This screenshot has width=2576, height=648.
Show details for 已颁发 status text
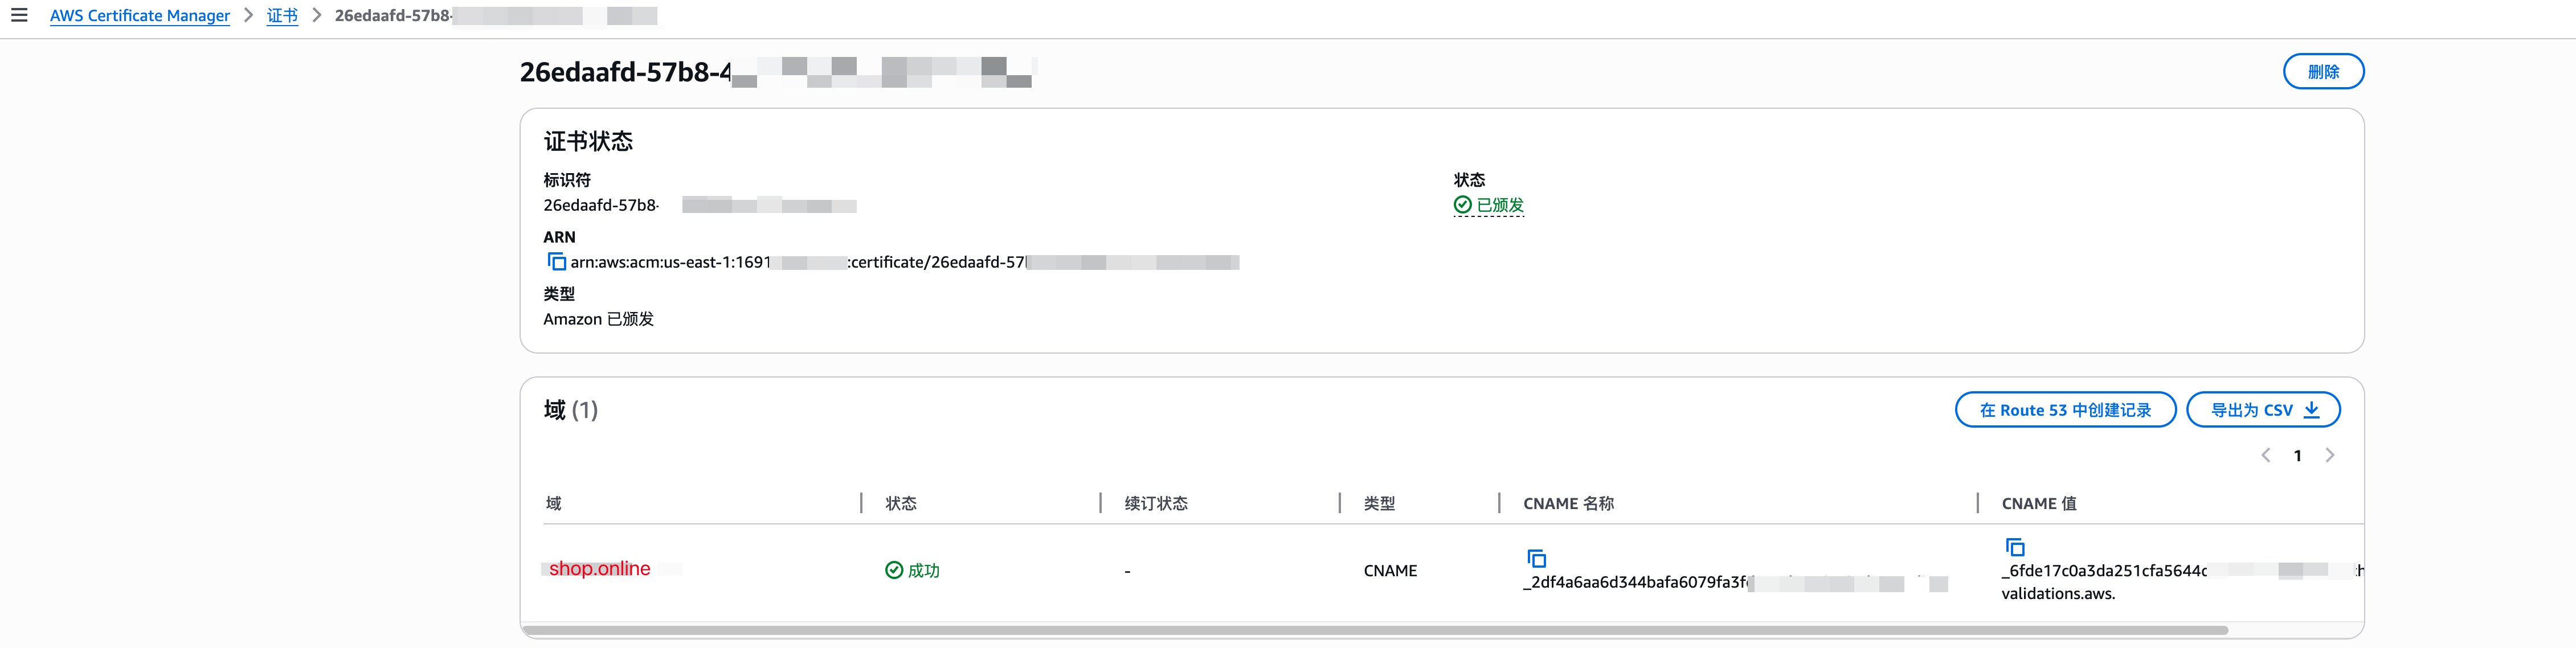coord(1500,205)
